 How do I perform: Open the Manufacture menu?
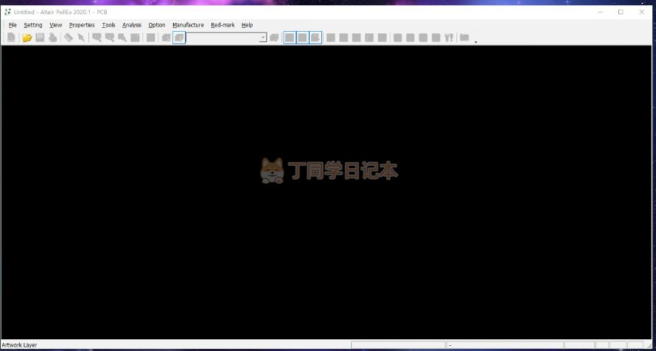(x=188, y=25)
